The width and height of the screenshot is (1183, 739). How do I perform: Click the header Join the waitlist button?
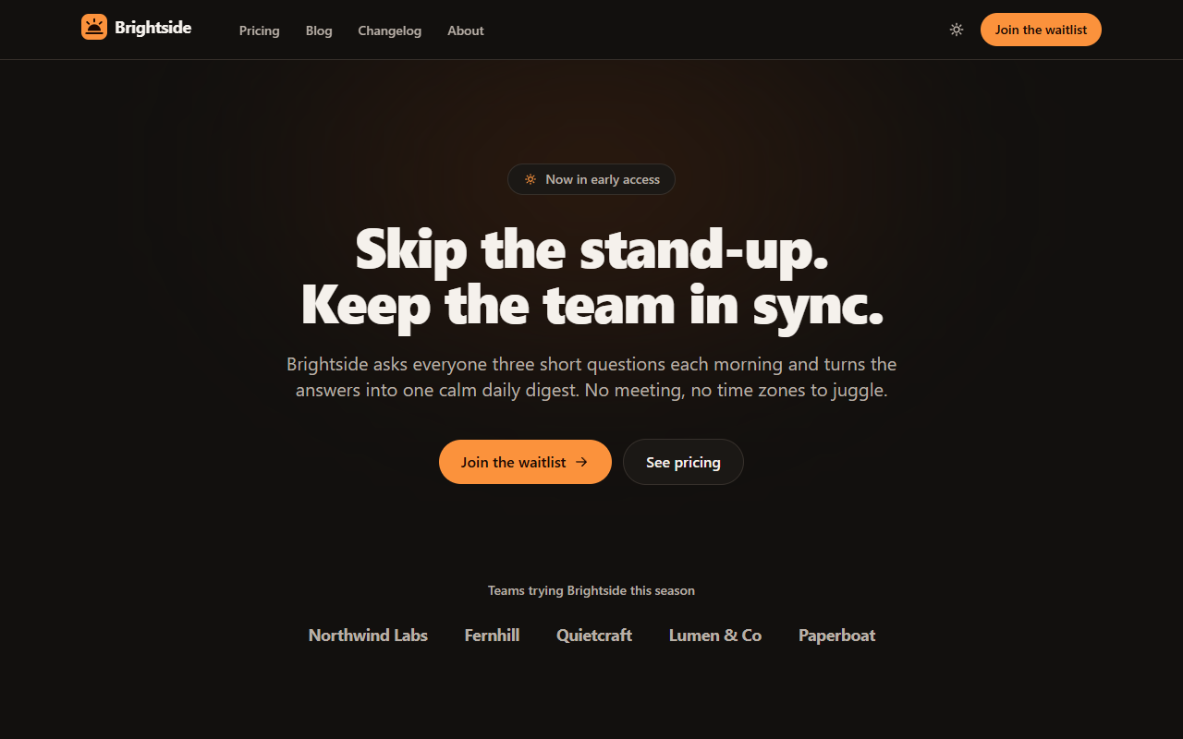click(x=1041, y=30)
